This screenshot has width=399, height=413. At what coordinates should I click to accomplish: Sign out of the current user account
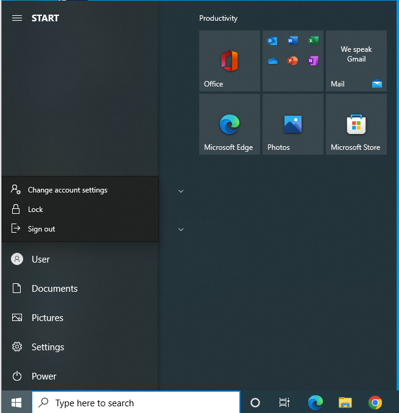click(x=41, y=229)
